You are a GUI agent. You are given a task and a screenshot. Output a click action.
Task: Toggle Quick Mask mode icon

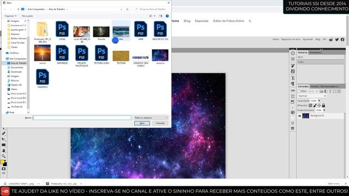[x=4, y=169]
